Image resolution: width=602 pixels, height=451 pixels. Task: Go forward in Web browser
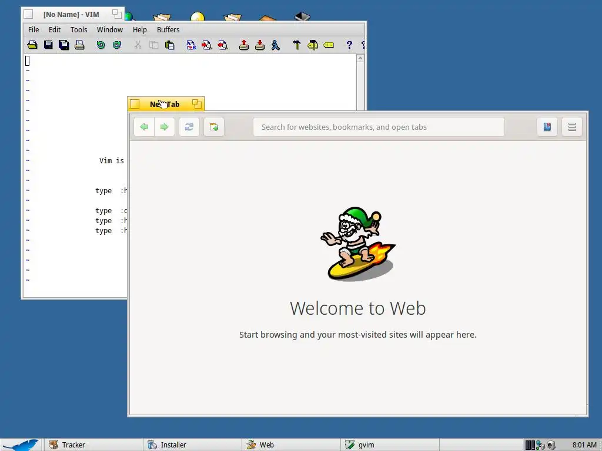tap(165, 127)
